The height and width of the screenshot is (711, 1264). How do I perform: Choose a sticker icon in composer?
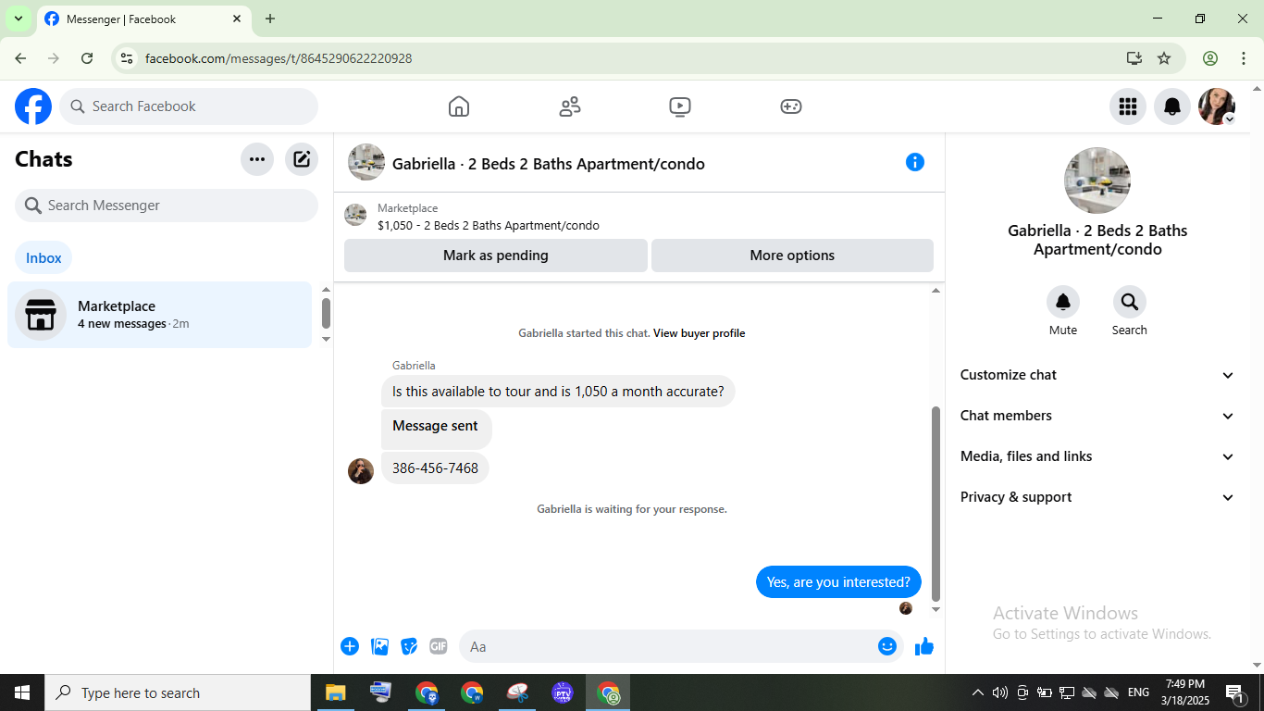409,646
